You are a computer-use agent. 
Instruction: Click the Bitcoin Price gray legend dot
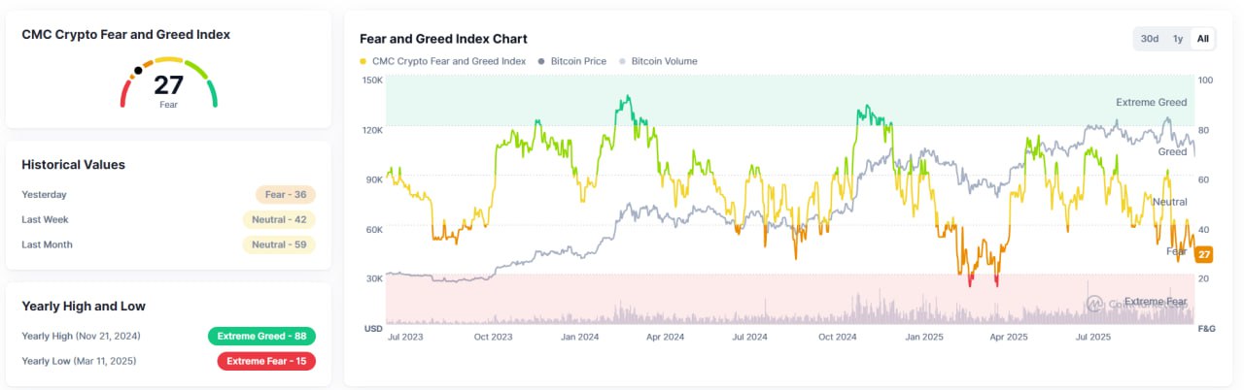541,61
